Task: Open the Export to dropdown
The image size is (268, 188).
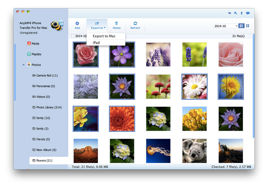Action: [97, 25]
